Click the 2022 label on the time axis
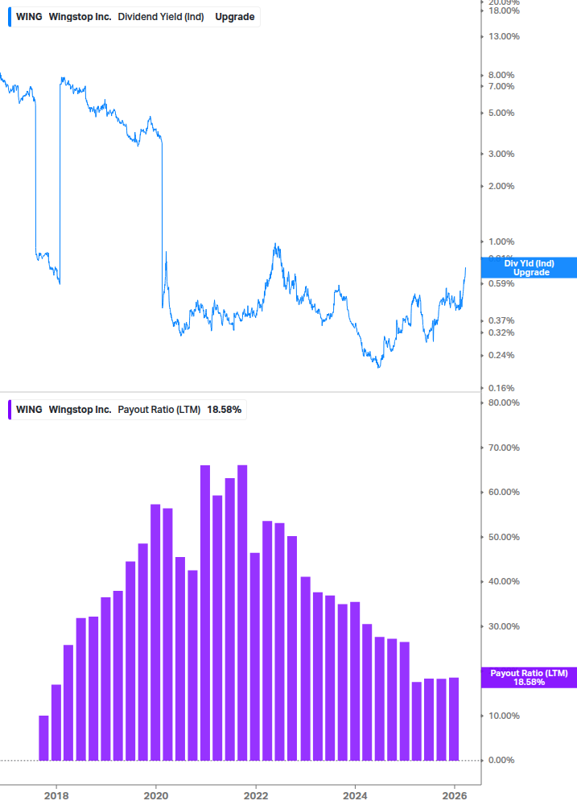Image resolution: width=577 pixels, height=809 pixels. pyautogui.click(x=257, y=796)
